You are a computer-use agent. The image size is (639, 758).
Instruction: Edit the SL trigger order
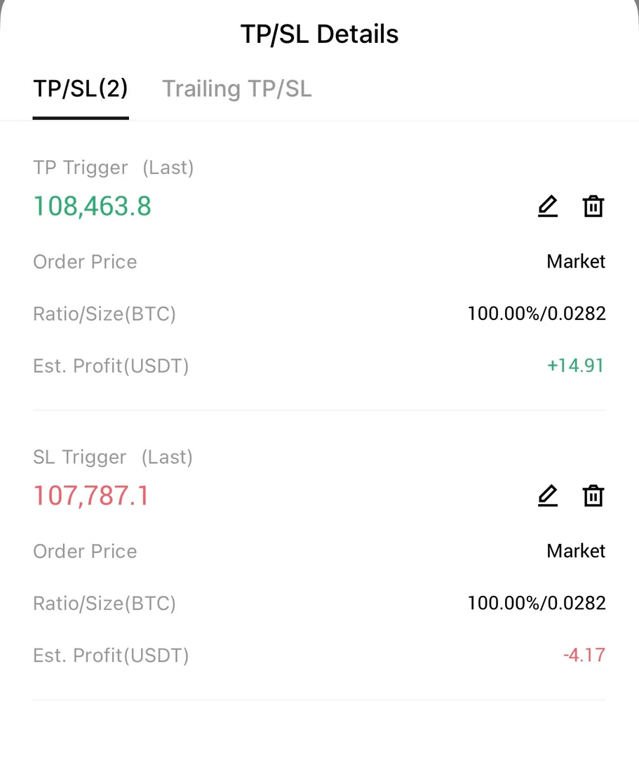547,496
